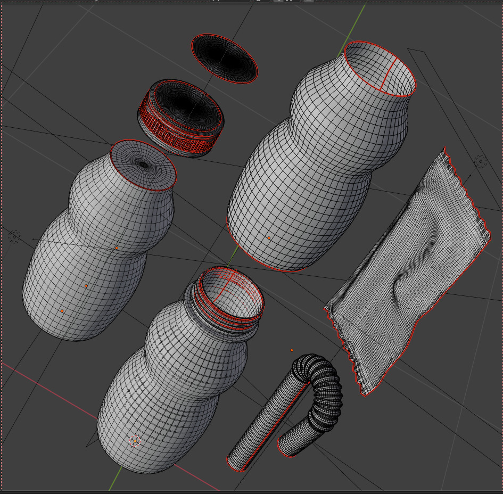The image size is (503, 494).
Task: Select the dashed-circle lamp near the sachet
Action: coord(481,161)
